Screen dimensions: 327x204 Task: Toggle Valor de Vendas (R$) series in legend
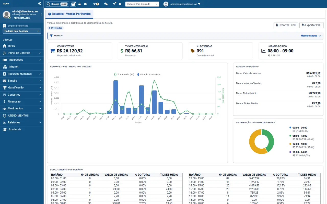(x=149, y=74)
